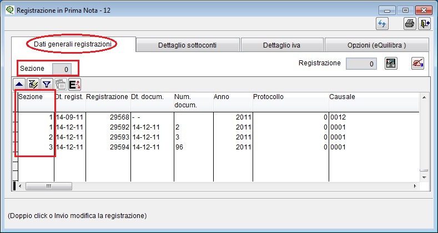The width and height of the screenshot is (438, 233).
Task: Switch to Dettaglio iva tab
Action: 282,45
